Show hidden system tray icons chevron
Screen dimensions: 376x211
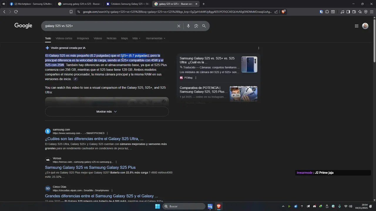click(283, 206)
